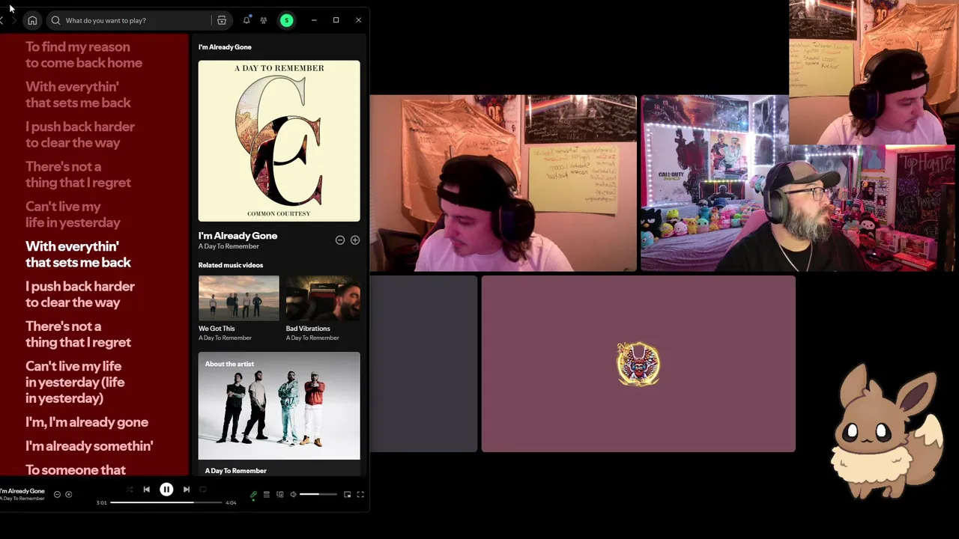
Task: Open the play queue
Action: 266,495
